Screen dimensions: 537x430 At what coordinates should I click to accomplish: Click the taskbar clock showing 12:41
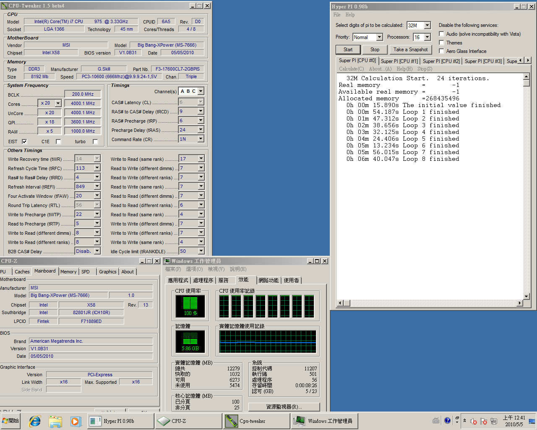click(514, 421)
